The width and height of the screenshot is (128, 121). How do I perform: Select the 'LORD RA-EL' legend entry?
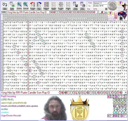(7, 100)
